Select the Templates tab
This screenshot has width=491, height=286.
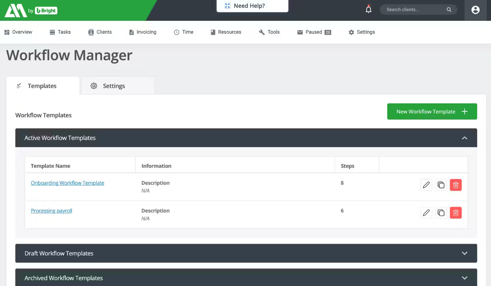tap(42, 86)
